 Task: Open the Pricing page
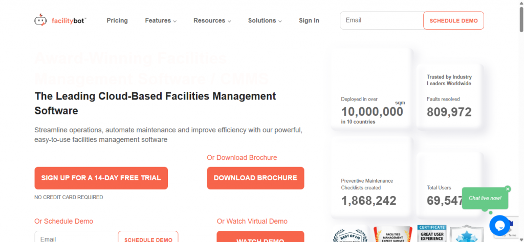click(117, 21)
